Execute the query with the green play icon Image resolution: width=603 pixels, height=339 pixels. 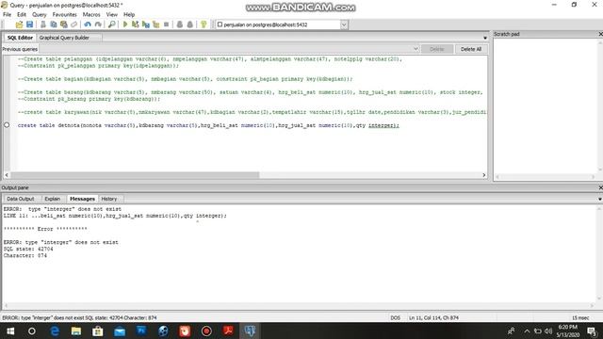point(125,24)
